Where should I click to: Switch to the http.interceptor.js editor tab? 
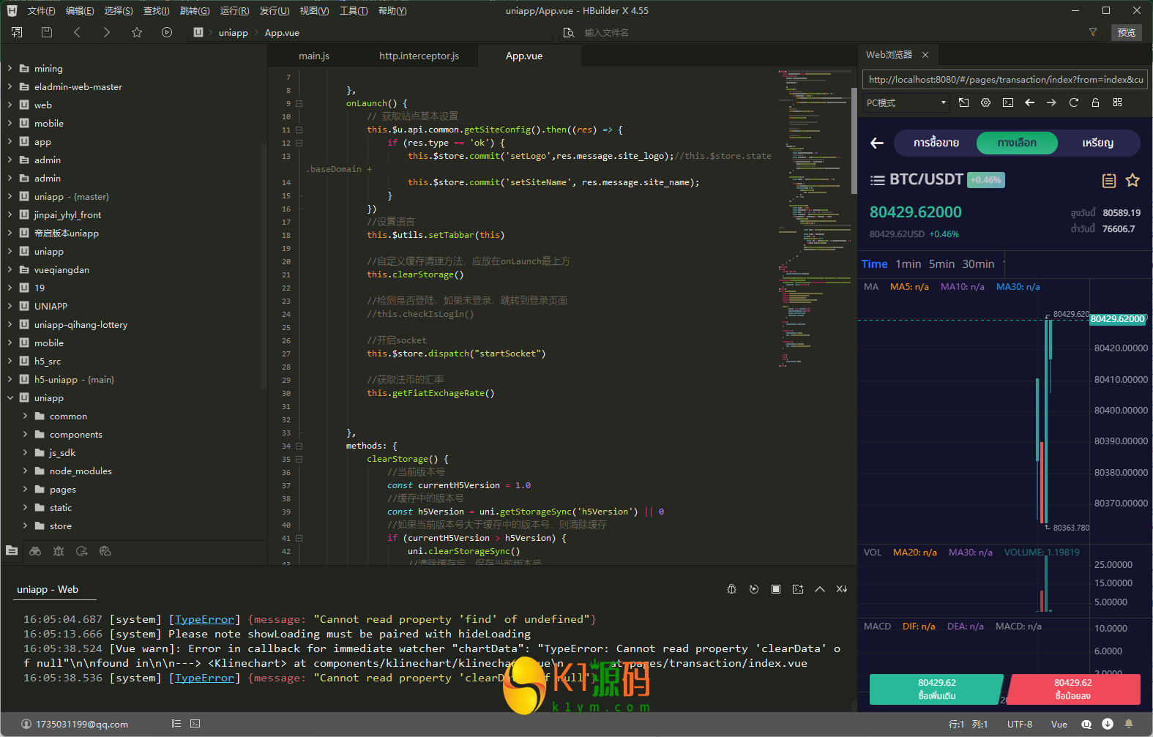click(x=419, y=56)
